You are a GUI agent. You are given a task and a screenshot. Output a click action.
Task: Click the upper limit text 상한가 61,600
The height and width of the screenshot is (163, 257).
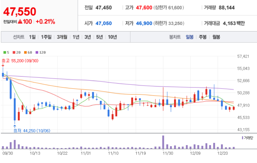pos(169,8)
